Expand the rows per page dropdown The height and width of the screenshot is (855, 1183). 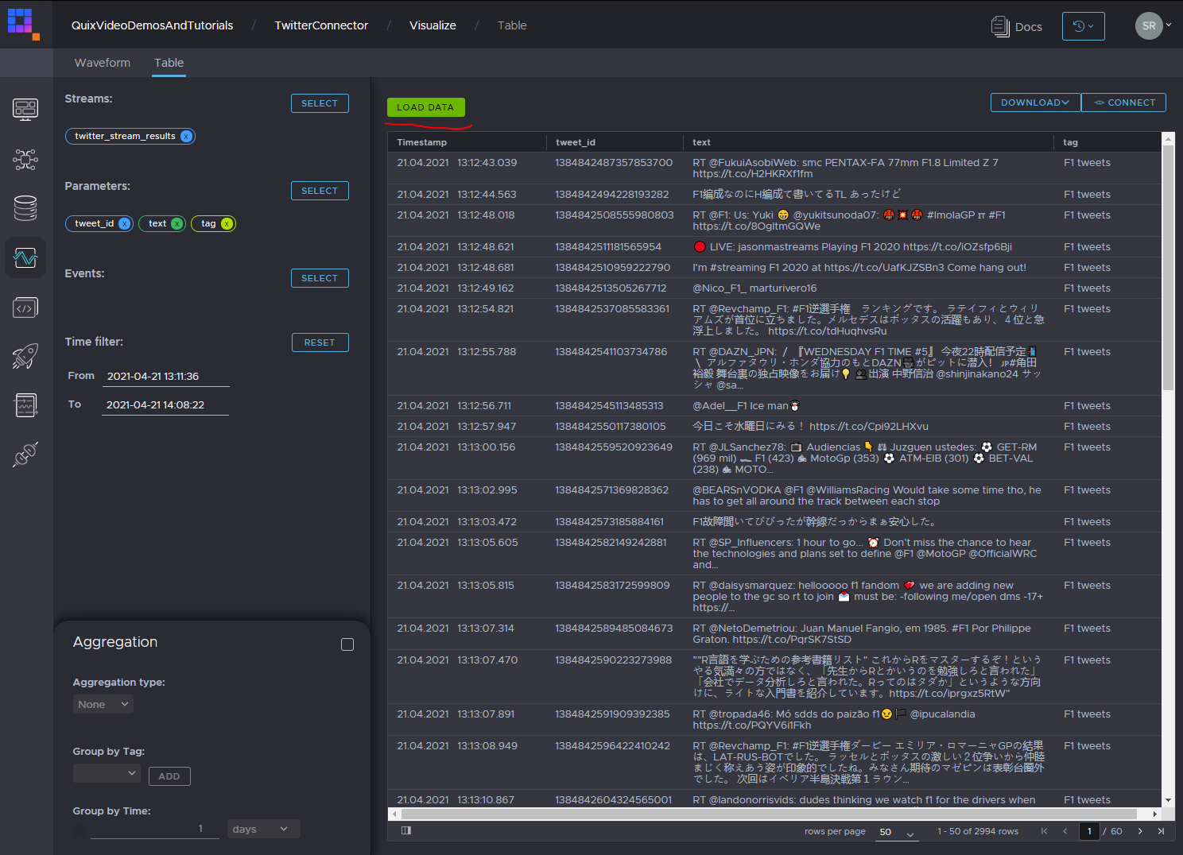point(896,832)
